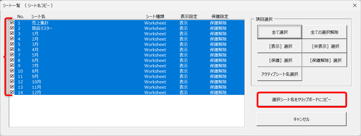Viewport: 361px width, 136px height.
Task: Click the シート名 column header
Action: (38, 17)
